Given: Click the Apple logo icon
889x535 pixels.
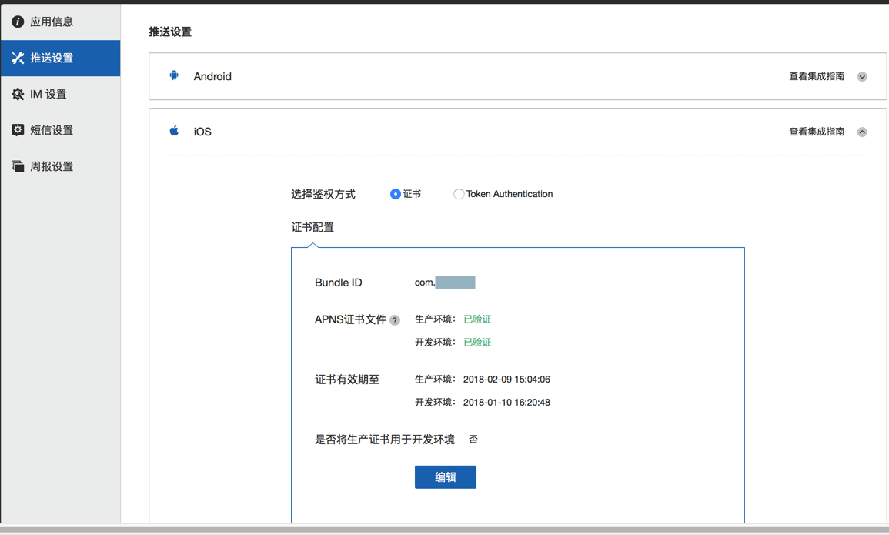Looking at the screenshot, I should click(174, 131).
